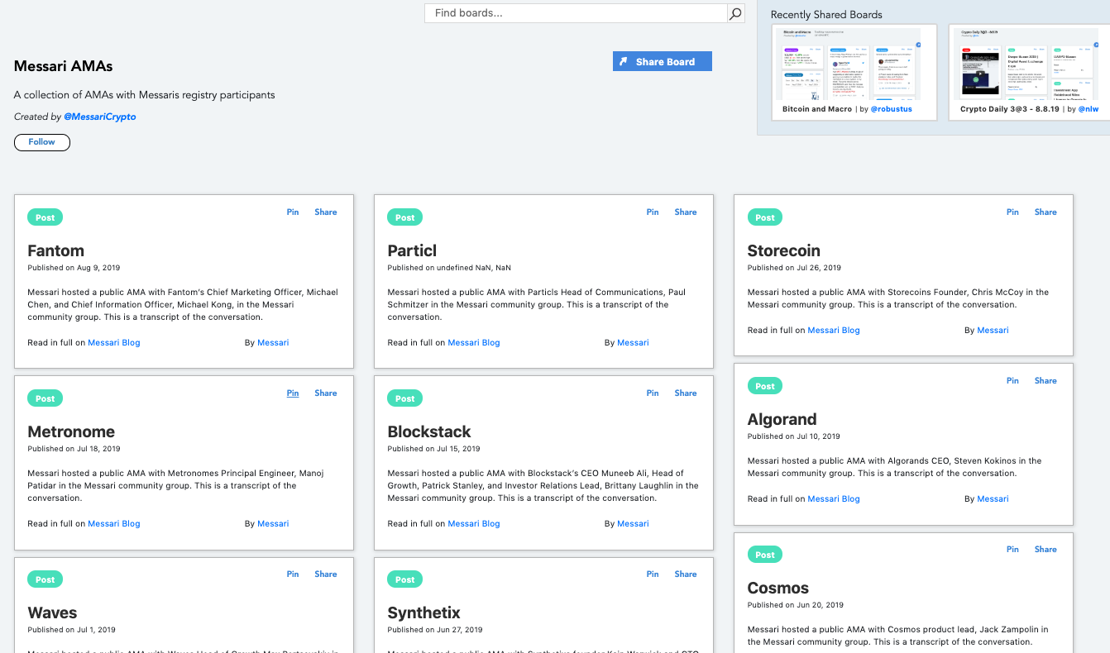Open the @MessariCrypto creator link
Viewport: 1110px width, 653px height.
point(100,117)
